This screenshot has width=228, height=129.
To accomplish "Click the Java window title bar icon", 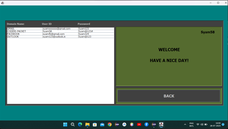I will point(3,3).
